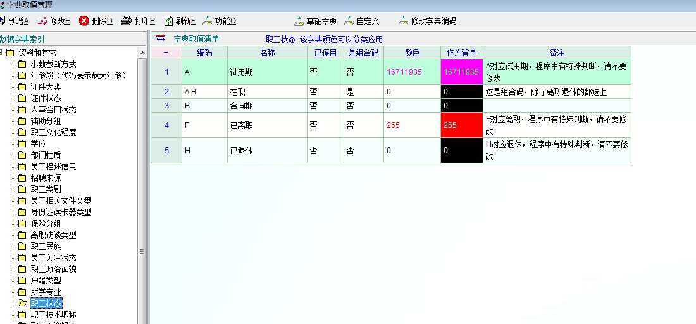
Task: Click the 基础字典 toolbar icon
Action: pos(299,21)
